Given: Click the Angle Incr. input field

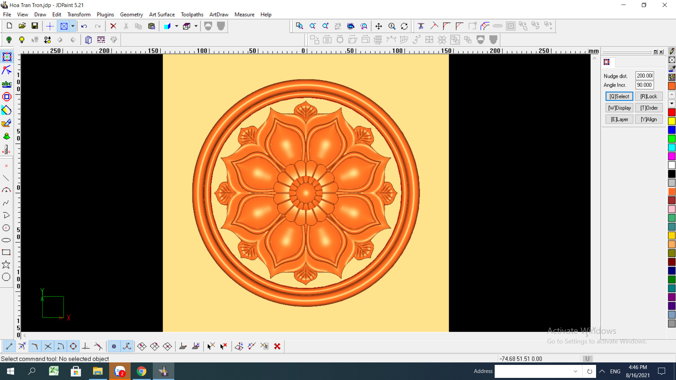Looking at the screenshot, I should pyautogui.click(x=645, y=85).
